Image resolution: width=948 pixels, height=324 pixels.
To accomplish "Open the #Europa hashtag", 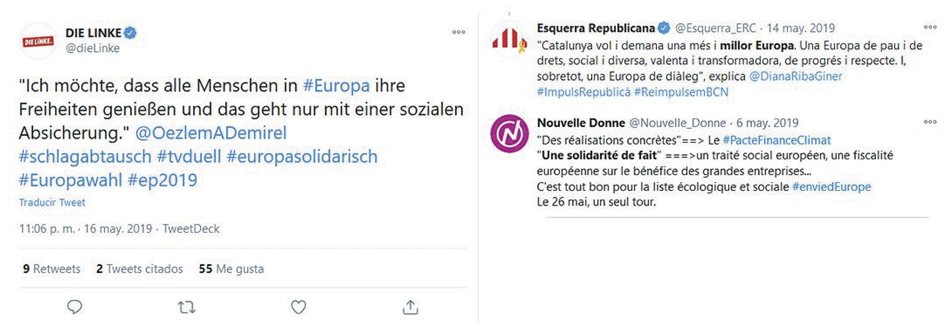I will tap(336, 85).
